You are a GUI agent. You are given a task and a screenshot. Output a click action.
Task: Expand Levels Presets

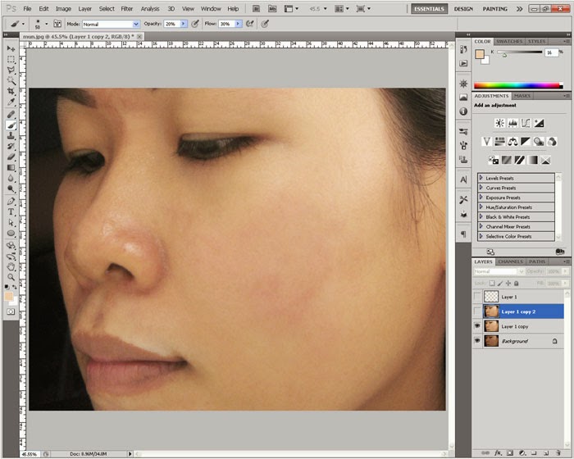click(x=481, y=178)
